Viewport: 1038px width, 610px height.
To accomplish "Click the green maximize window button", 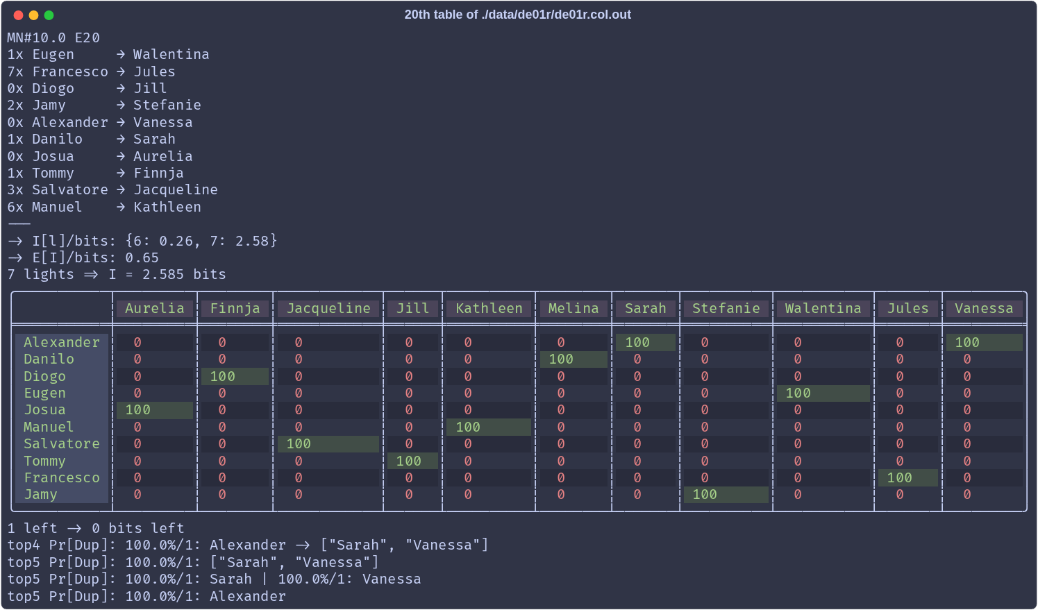I will tap(49, 15).
